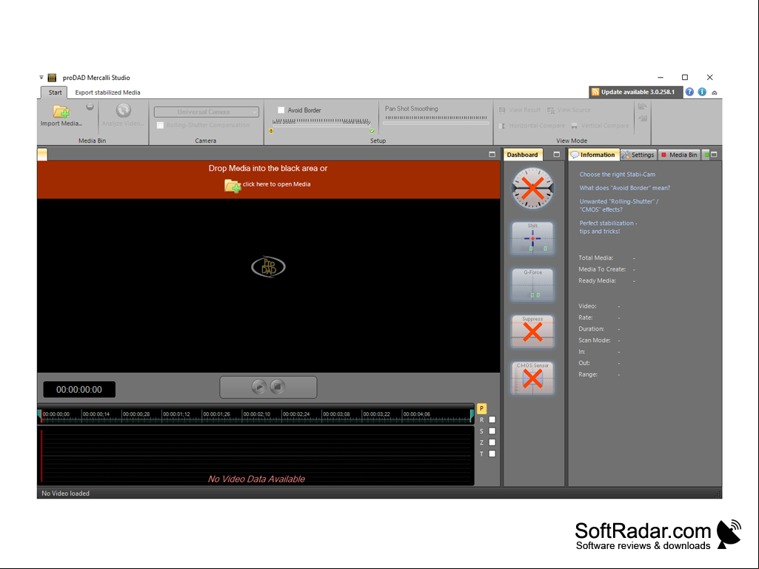Maximize the Information panel with its window icon
This screenshot has width=759, height=569.
[714, 155]
